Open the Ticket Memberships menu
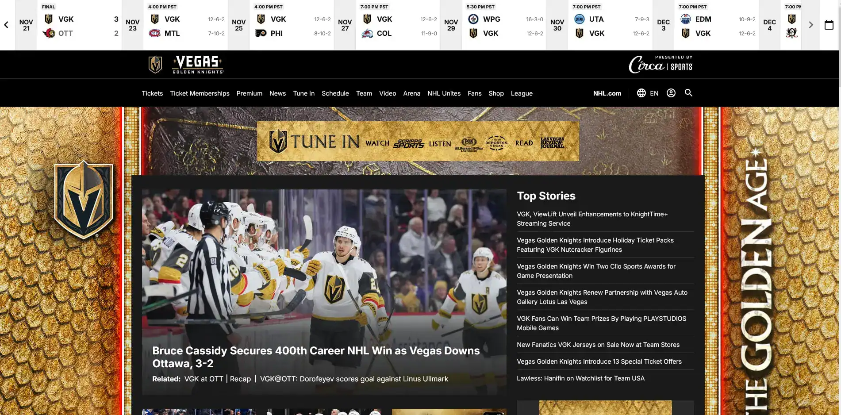The width and height of the screenshot is (841, 415). point(200,93)
